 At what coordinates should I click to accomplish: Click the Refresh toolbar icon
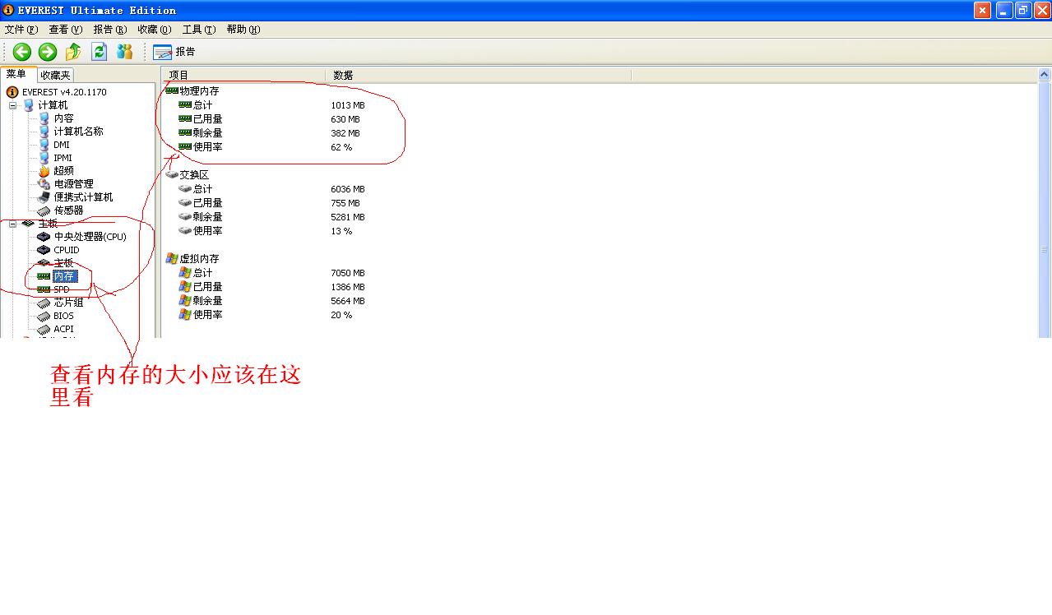click(99, 52)
